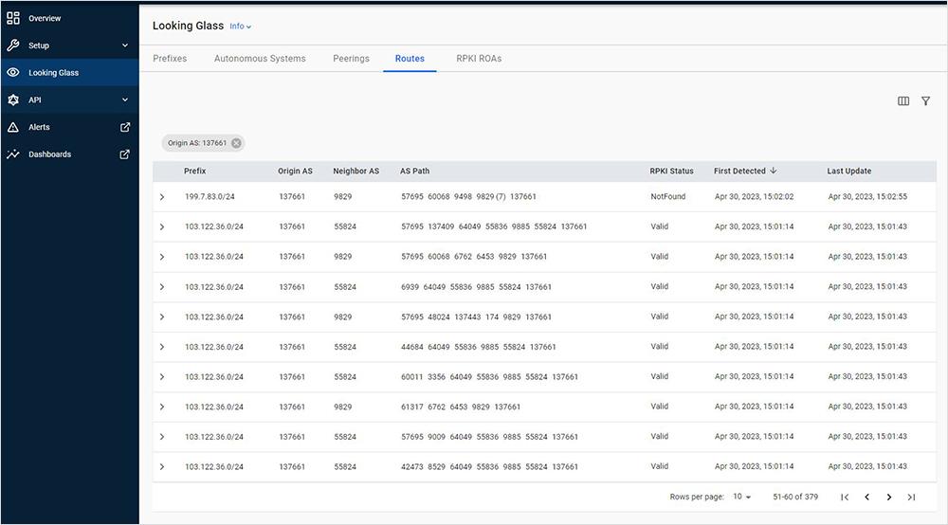This screenshot has width=948, height=525.
Task: Open the Rows per page dropdown
Action: pyautogui.click(x=741, y=497)
